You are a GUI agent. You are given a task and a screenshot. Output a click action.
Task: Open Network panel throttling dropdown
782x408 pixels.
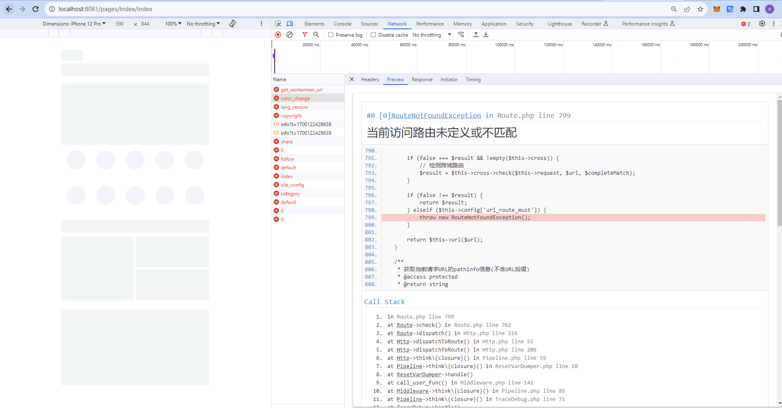coord(432,35)
